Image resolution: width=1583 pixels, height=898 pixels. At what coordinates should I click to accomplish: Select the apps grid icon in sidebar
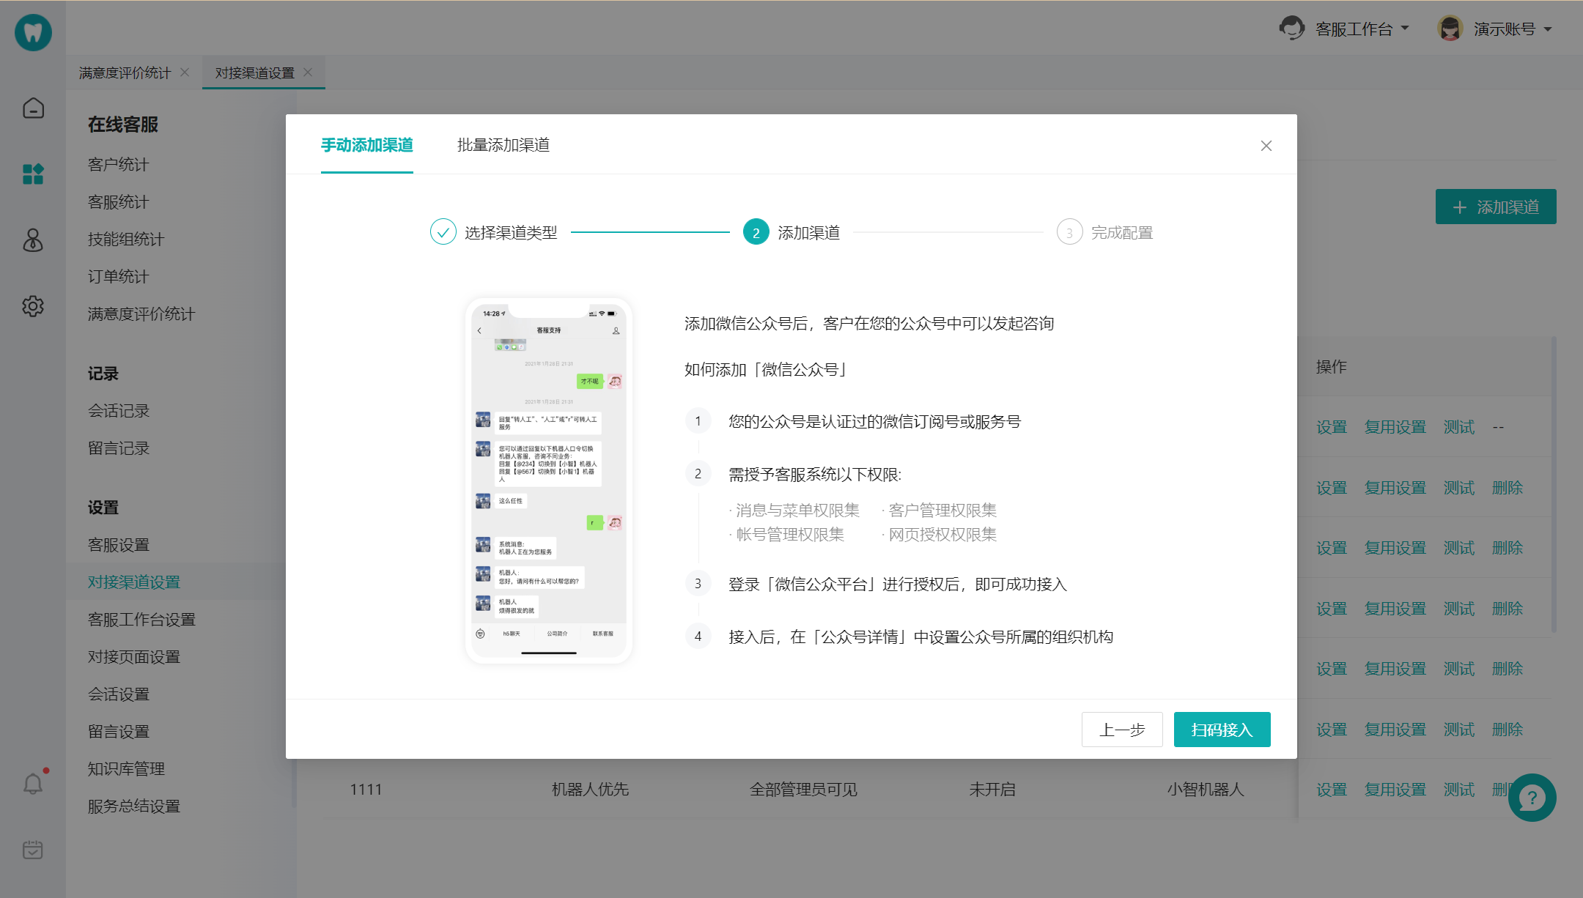click(x=33, y=174)
